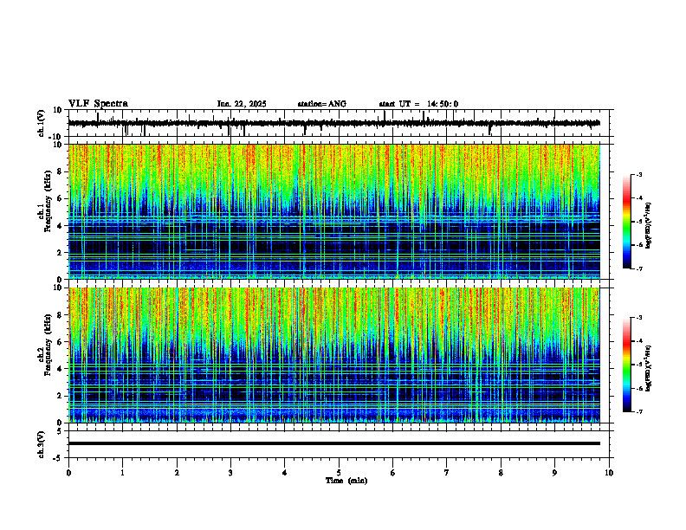Click the "-5" tick on ch.3(V) axis
Screen dimensions: 686x530
coord(58,458)
